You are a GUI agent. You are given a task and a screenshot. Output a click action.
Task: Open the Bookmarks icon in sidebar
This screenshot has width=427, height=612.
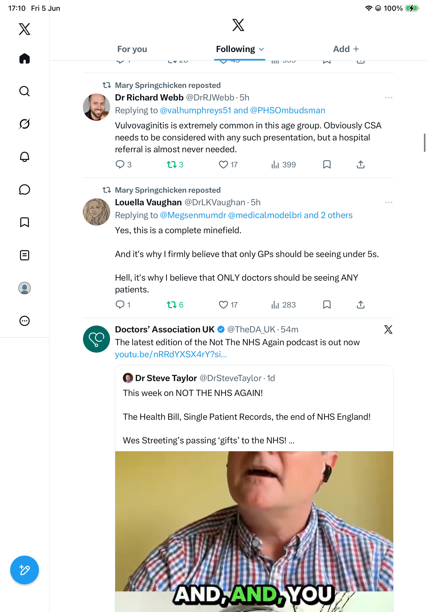pos(25,222)
